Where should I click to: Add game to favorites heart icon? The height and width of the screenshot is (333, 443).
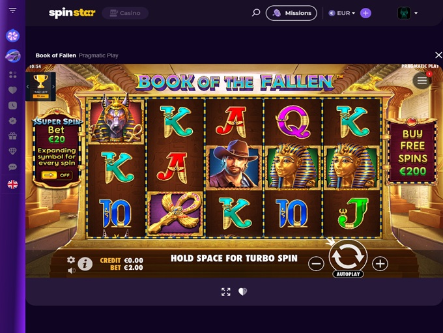click(x=242, y=291)
